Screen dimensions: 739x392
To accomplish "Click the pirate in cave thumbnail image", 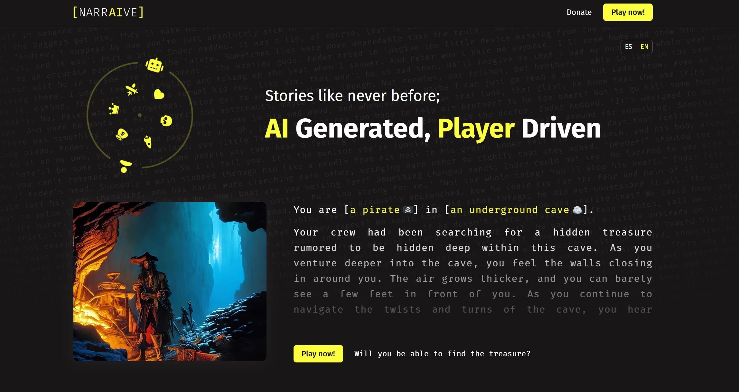I will pos(169,281).
